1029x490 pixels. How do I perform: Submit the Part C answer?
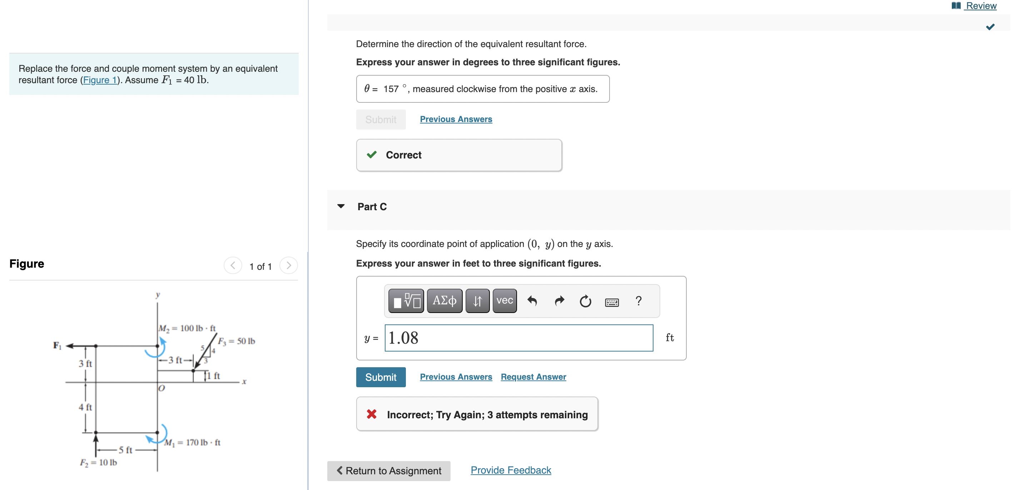[x=380, y=377]
